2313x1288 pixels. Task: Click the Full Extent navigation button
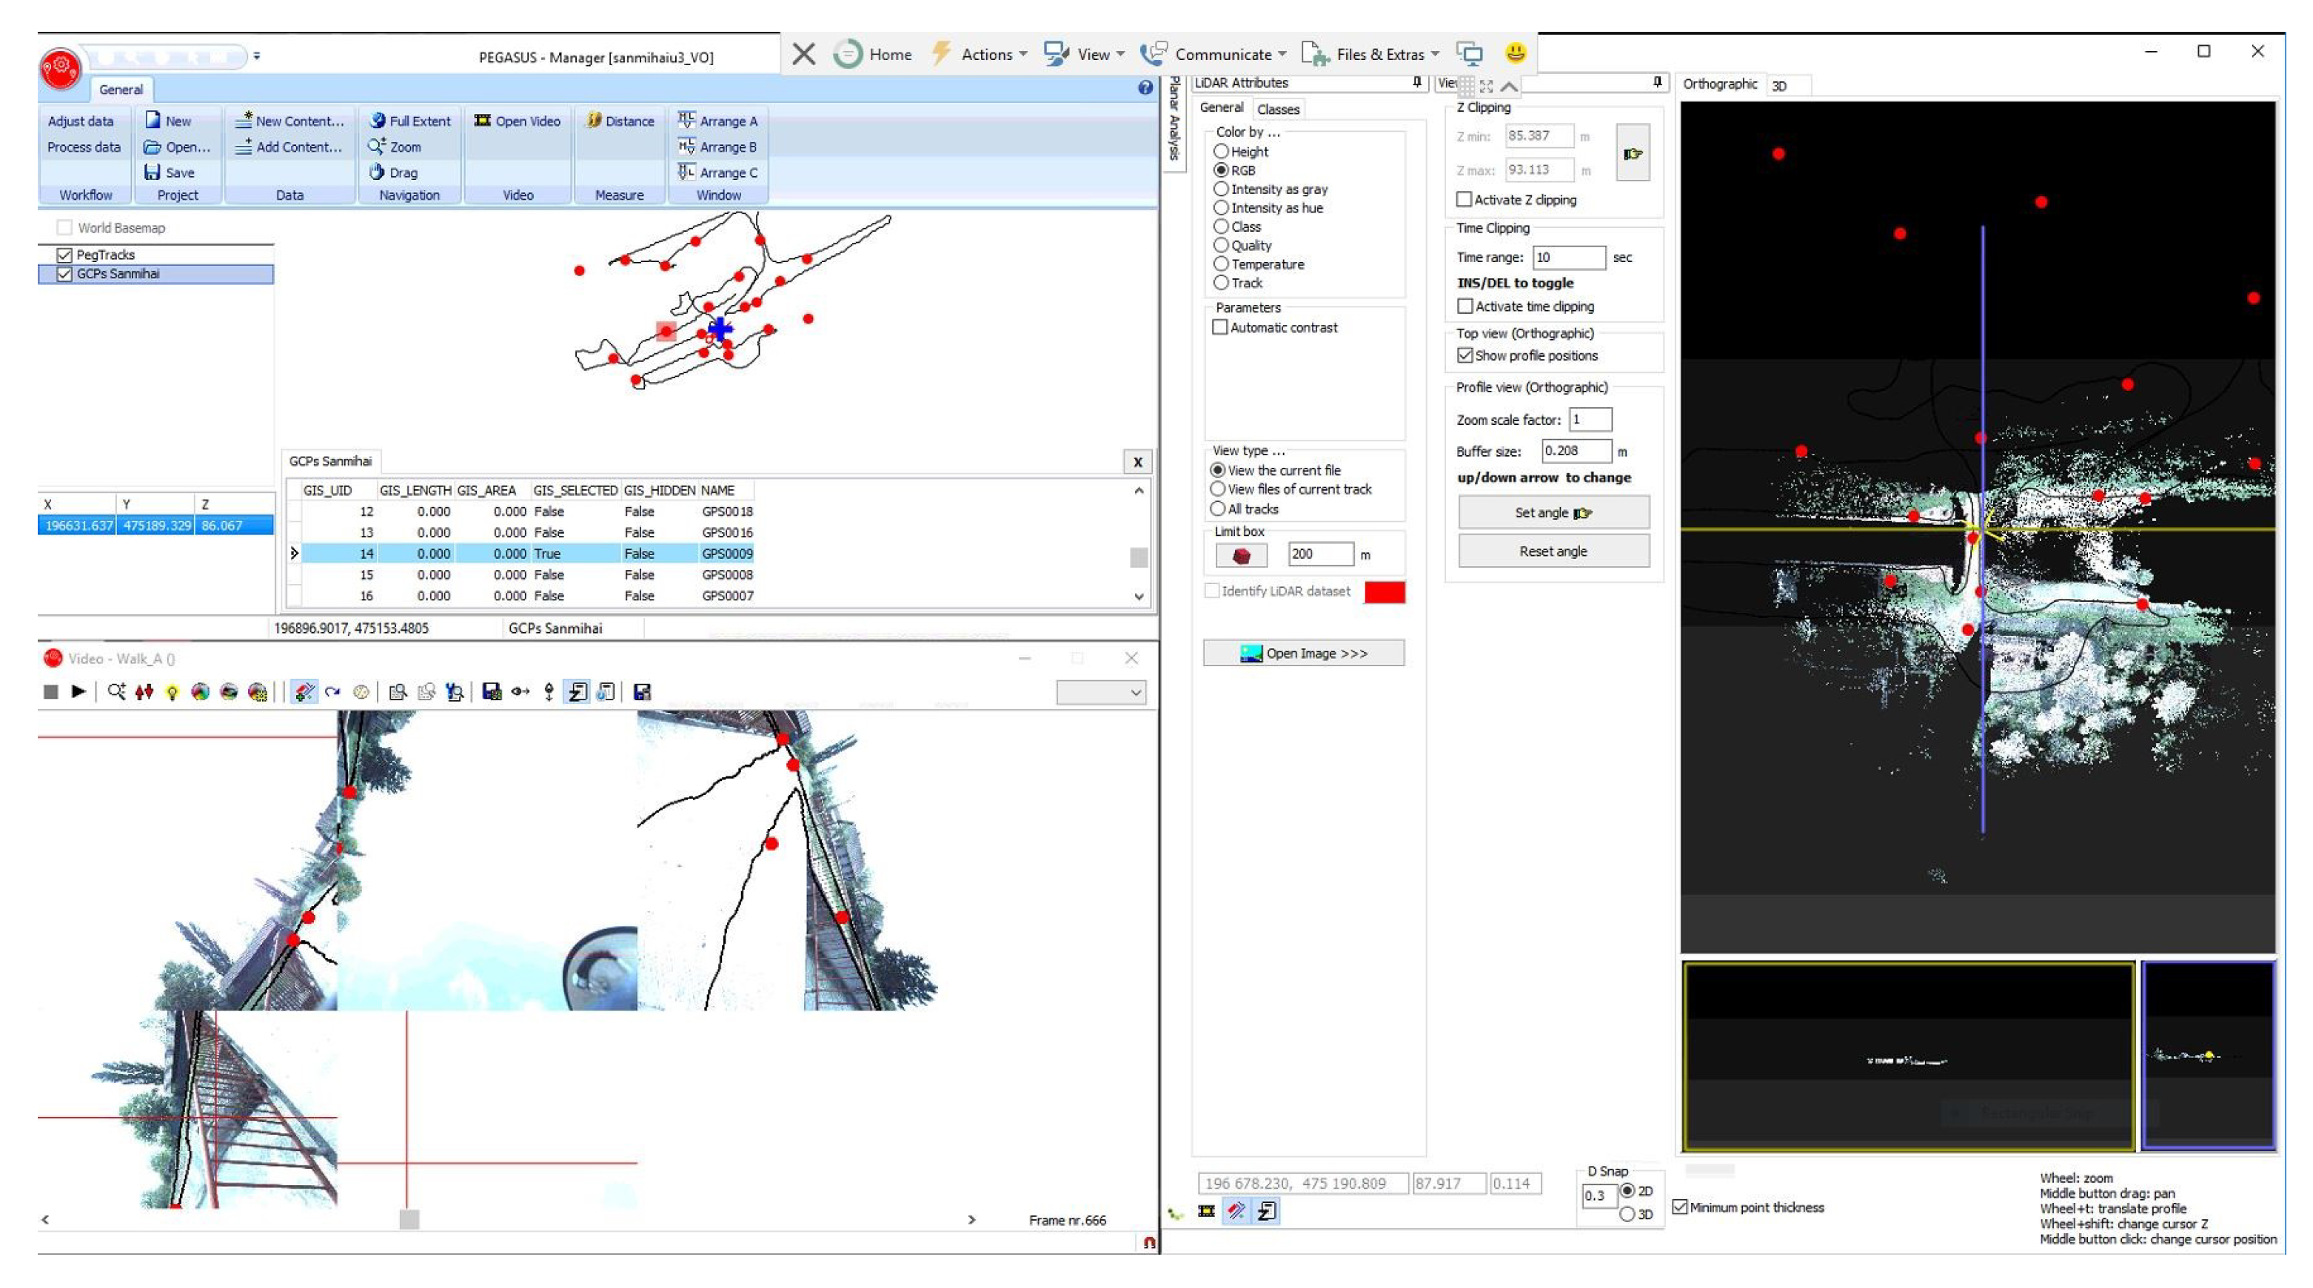coord(409,120)
